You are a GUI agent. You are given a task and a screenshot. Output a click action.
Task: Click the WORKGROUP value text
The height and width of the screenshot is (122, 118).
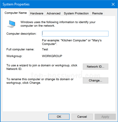coord(52,56)
